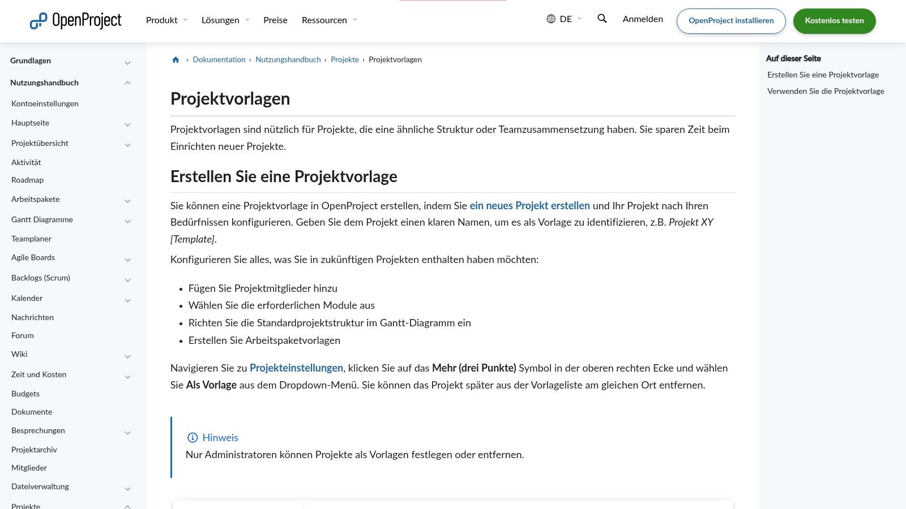Click the globe language icon
Screen dimensions: 906x509
(551, 19)
